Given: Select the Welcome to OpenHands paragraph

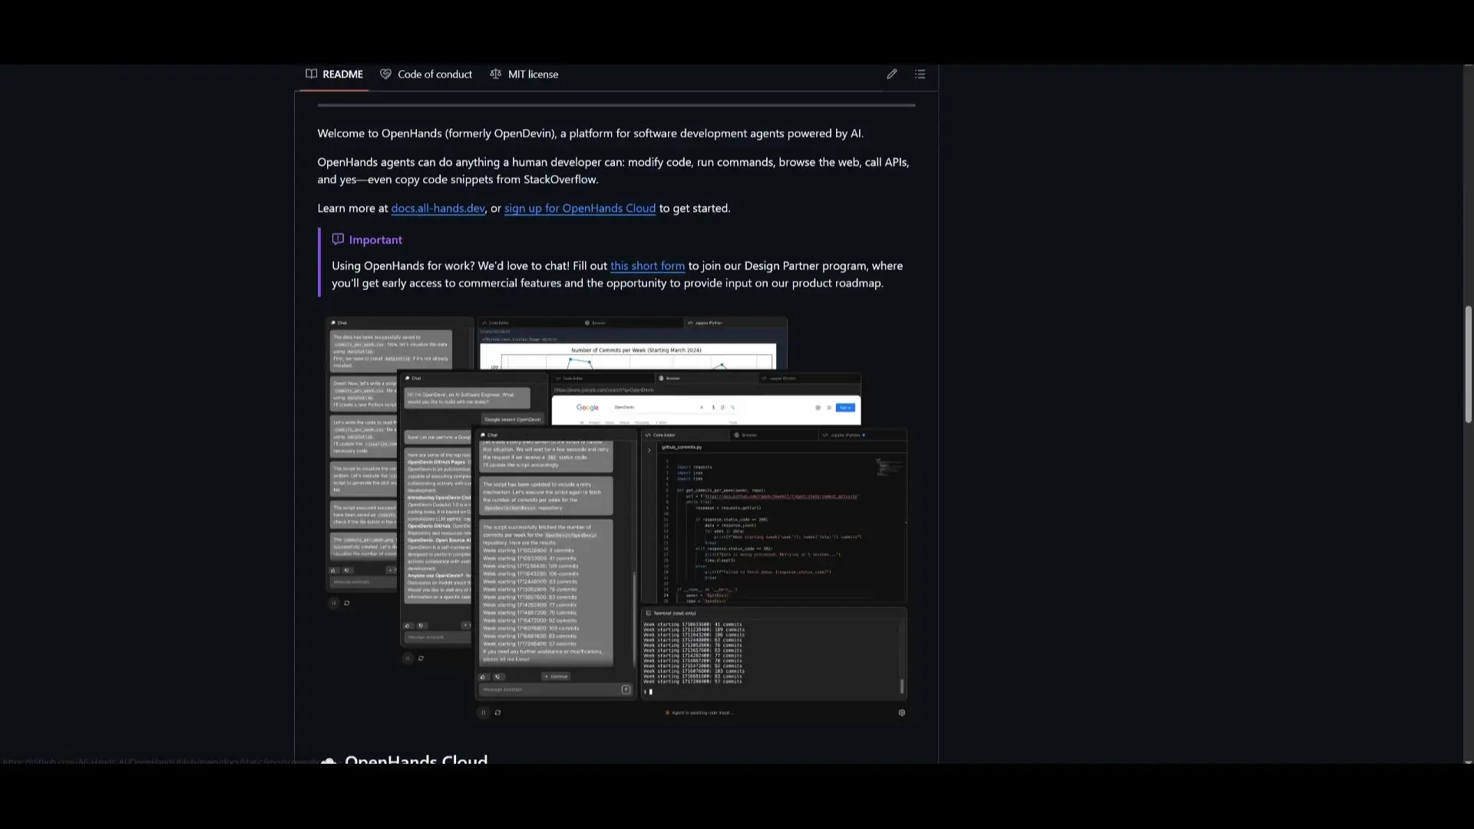Looking at the screenshot, I should (590, 134).
